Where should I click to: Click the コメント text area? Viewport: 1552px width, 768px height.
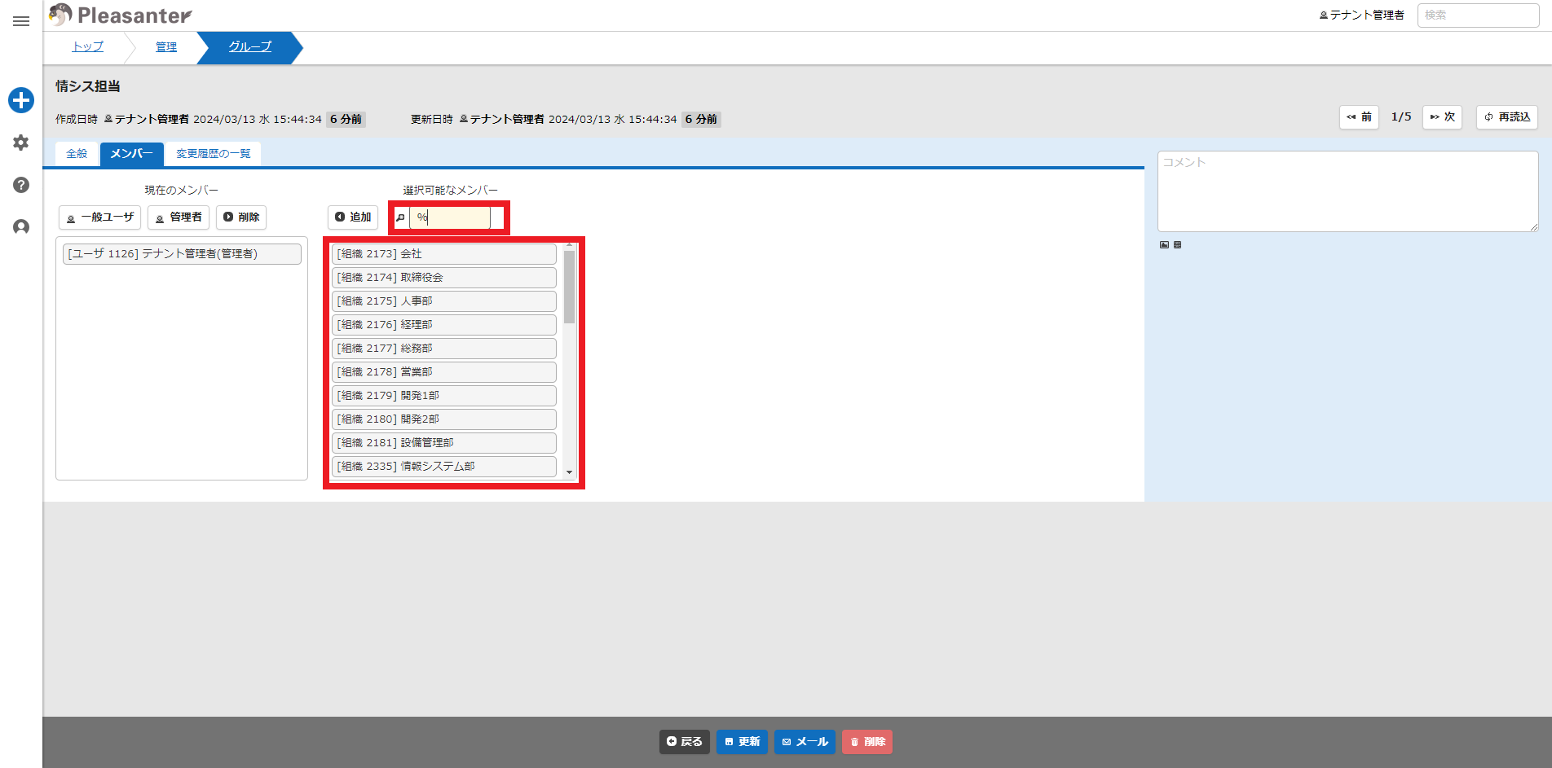1348,191
